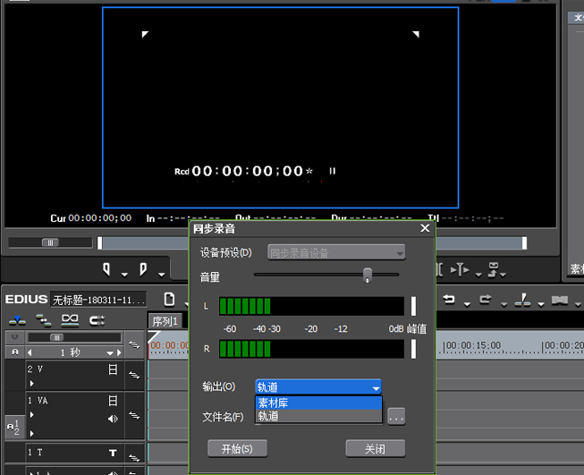Click the 关闭 button
Screen dimensions: 584x475
(x=375, y=448)
